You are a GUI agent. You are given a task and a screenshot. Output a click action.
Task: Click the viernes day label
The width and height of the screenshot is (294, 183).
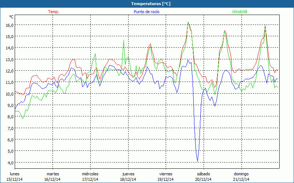click(x=166, y=174)
